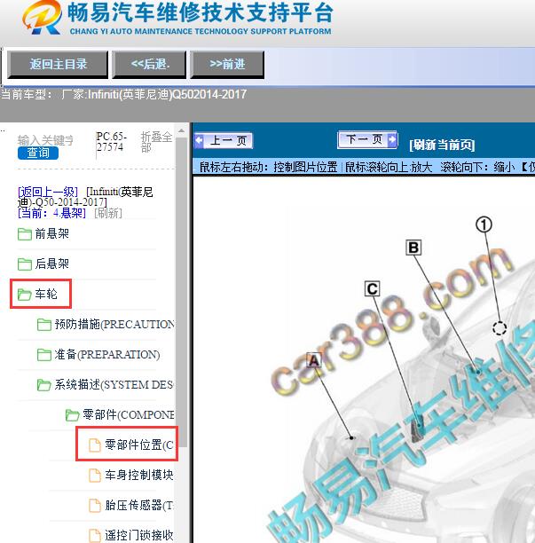Click the 当前车型 vehicle info text

tap(123, 94)
